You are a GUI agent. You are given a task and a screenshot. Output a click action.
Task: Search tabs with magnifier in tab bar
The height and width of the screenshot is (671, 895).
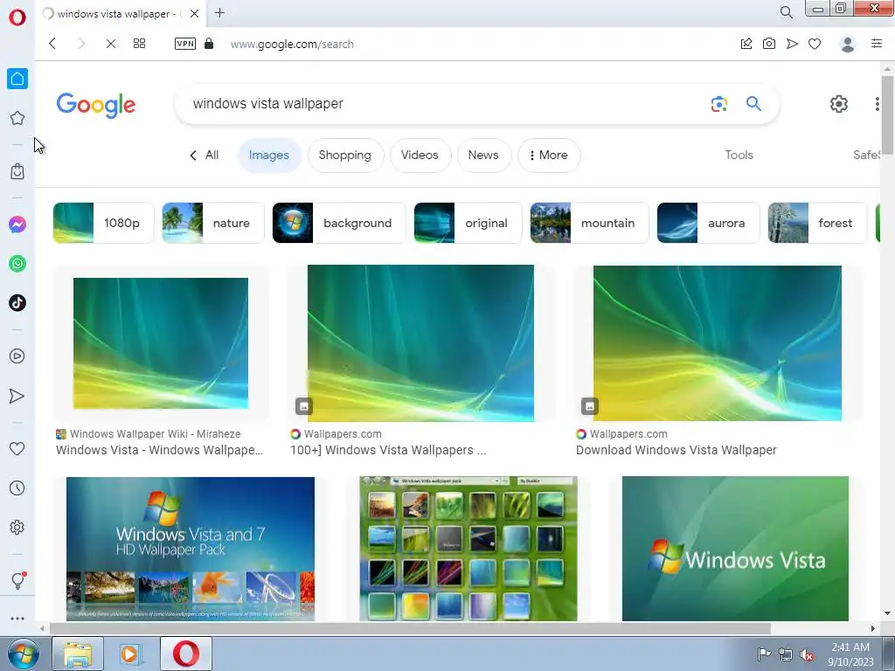[786, 12]
